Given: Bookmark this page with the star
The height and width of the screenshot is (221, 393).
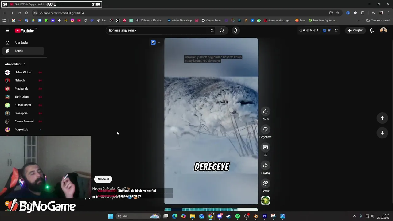Looking at the screenshot, I should tap(338, 13).
